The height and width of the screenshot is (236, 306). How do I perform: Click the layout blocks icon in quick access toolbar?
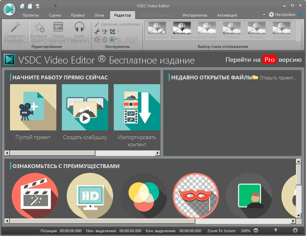click(x=37, y=6)
